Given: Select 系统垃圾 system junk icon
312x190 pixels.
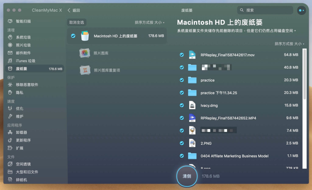Looking at the screenshot, I should click(10, 37).
